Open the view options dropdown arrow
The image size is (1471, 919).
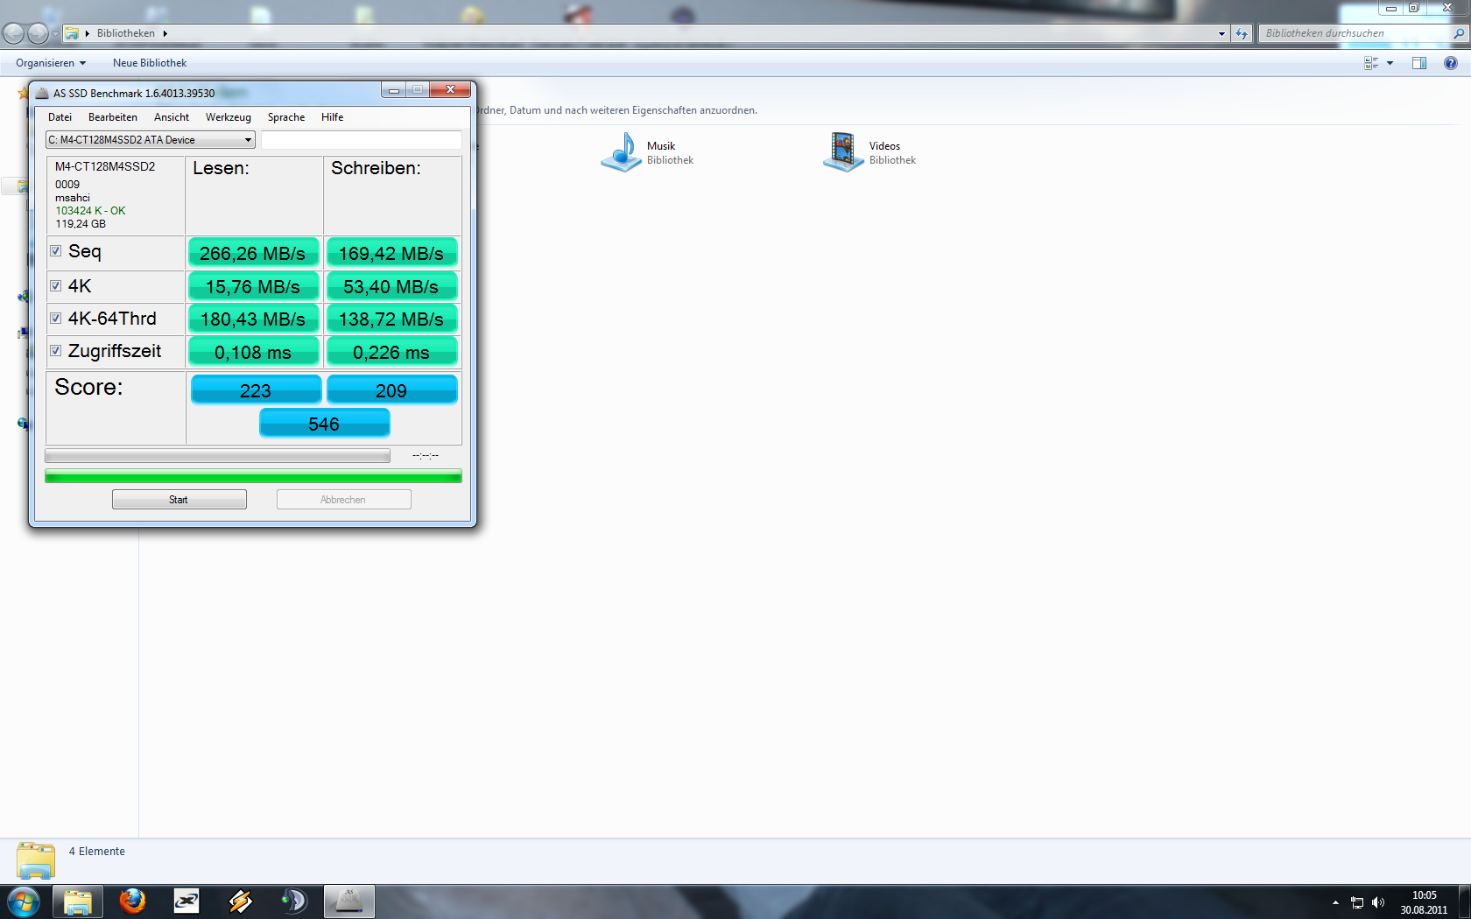[1390, 63]
